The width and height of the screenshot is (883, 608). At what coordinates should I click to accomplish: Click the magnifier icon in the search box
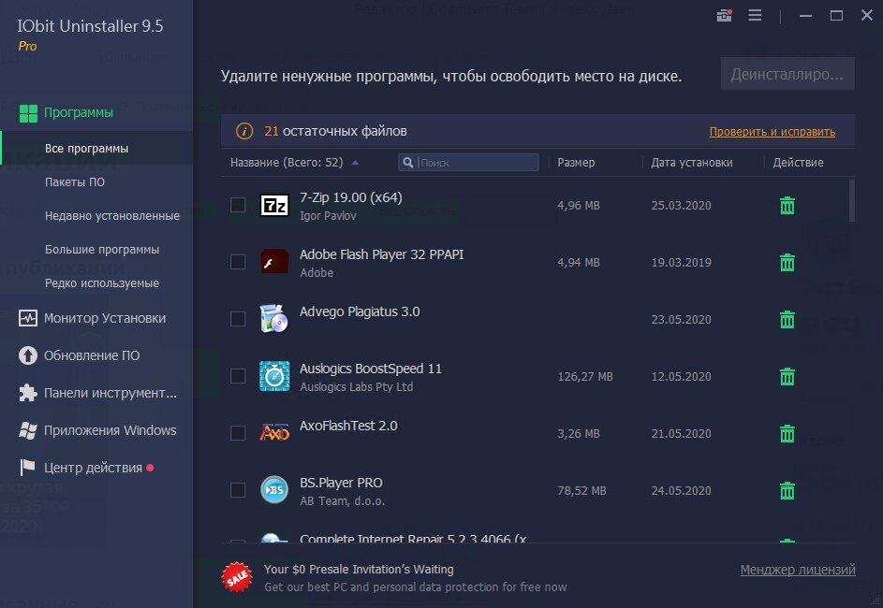[407, 163]
